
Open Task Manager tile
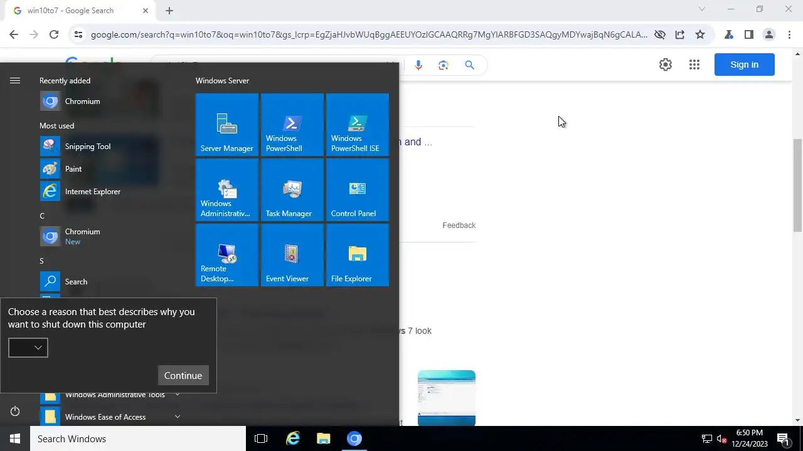click(x=292, y=190)
